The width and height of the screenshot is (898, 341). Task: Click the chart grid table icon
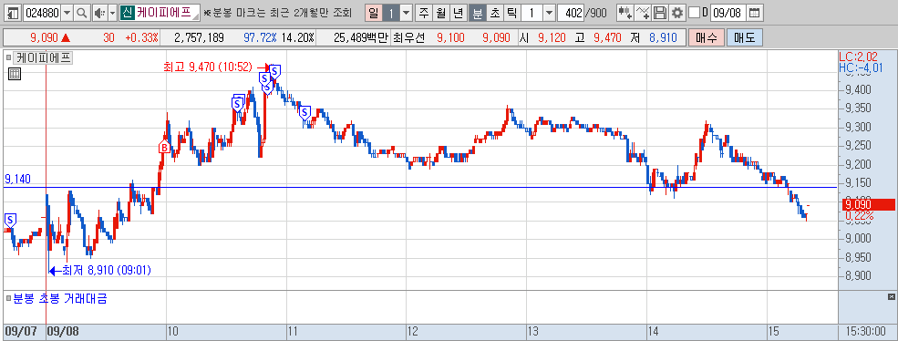(15, 73)
